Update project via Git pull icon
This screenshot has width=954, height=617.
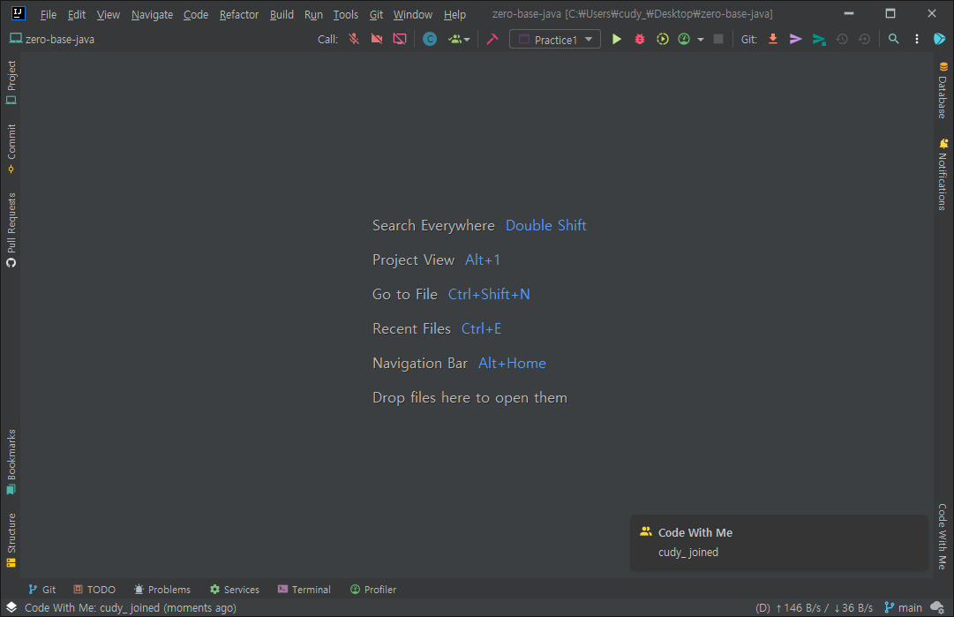tap(773, 39)
